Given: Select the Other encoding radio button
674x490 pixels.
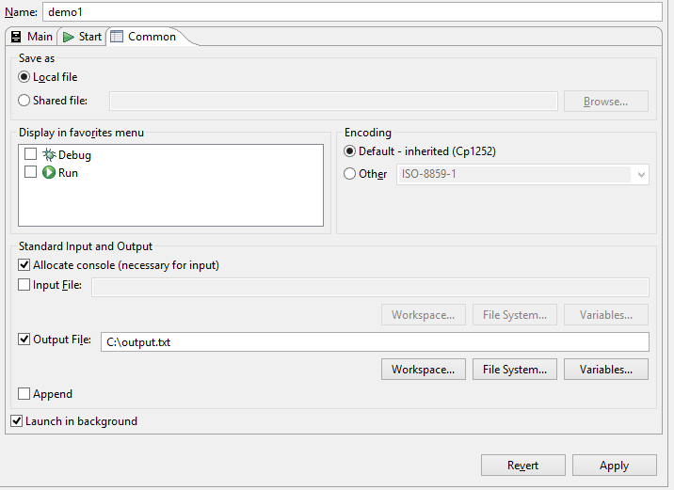Looking at the screenshot, I should (350, 174).
